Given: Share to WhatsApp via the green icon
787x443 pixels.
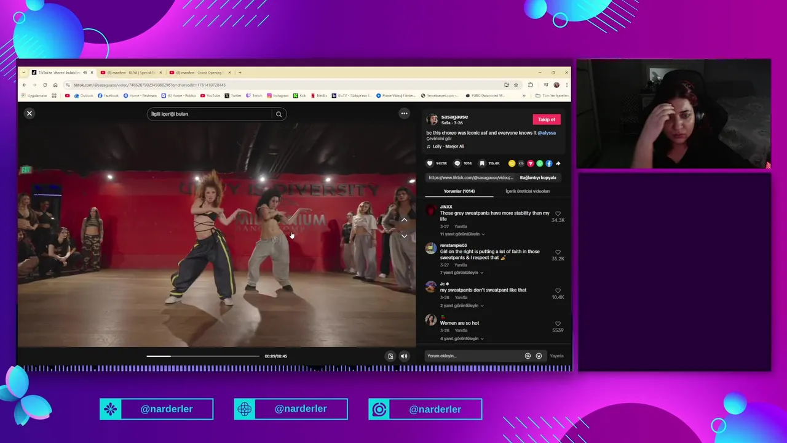Looking at the screenshot, I should coord(539,164).
